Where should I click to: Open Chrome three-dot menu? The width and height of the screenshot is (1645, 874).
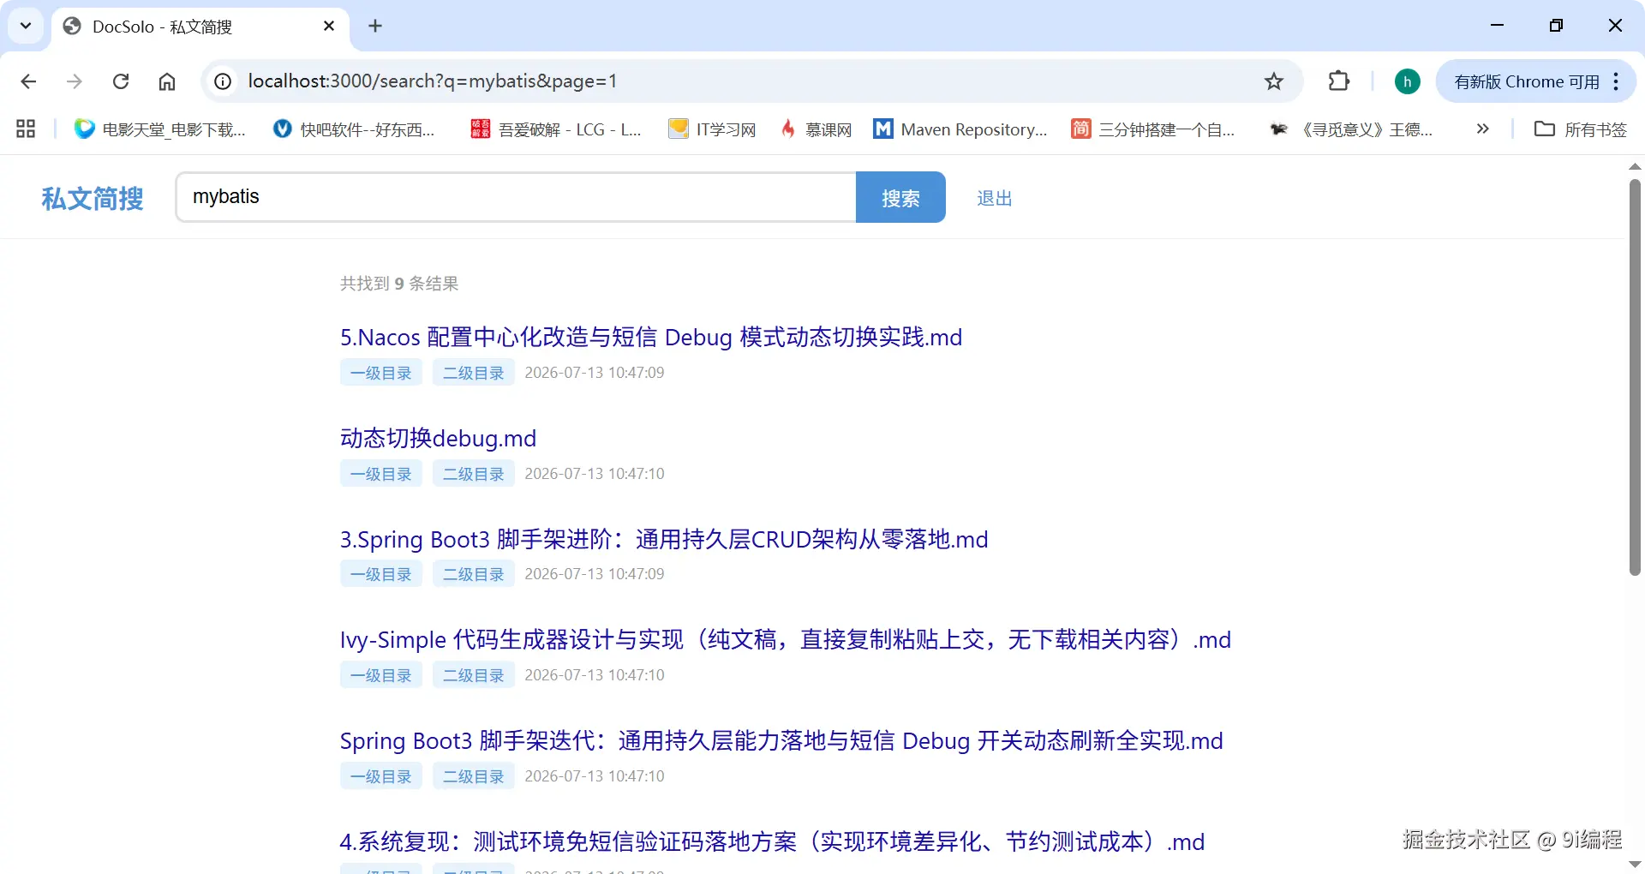1617,81
